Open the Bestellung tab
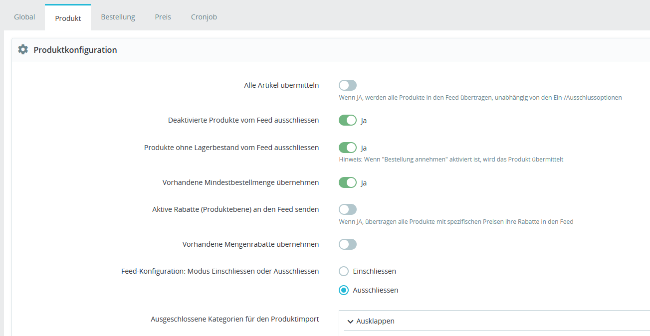This screenshot has height=336, width=650. click(118, 17)
